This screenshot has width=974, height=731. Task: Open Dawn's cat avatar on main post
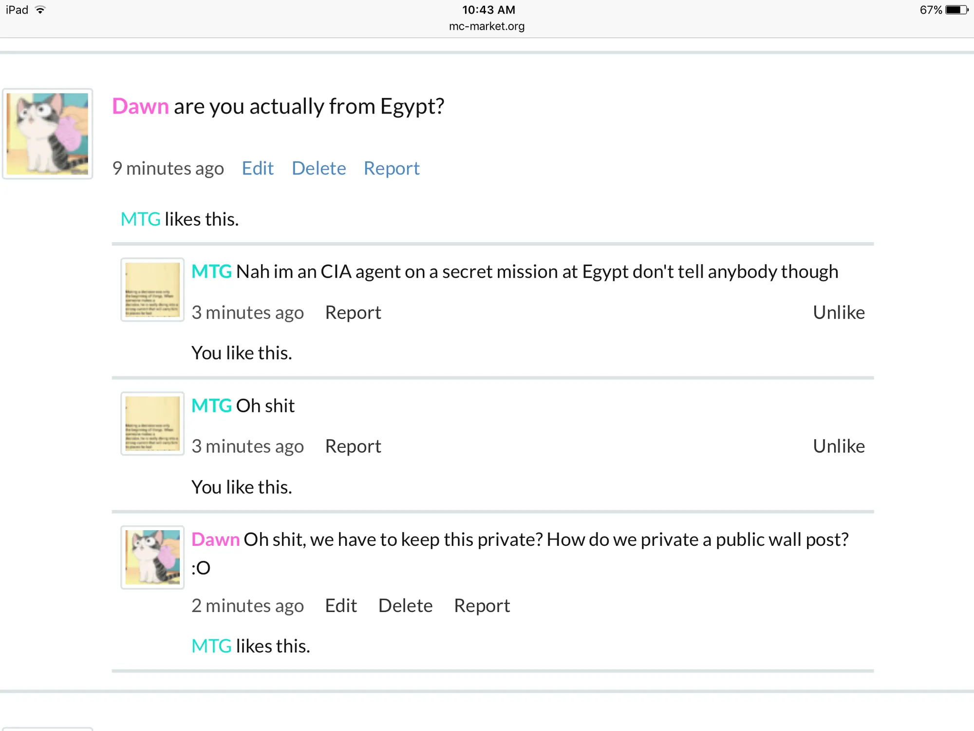pos(47,134)
